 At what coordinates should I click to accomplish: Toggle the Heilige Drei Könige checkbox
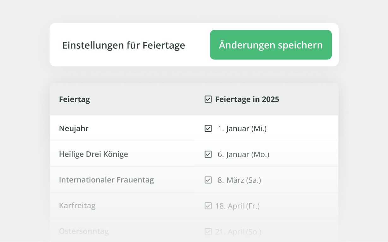pyautogui.click(x=208, y=154)
